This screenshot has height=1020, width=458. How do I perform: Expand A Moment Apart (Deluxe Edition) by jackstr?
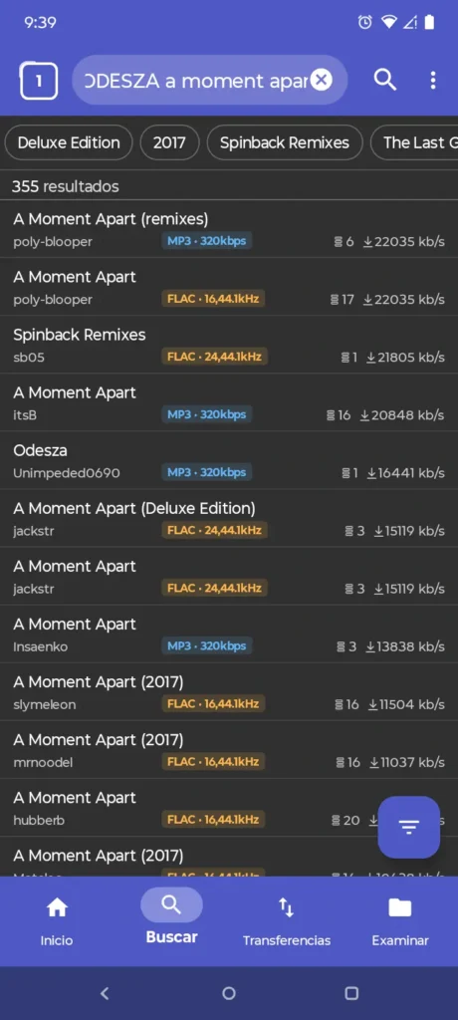[229, 518]
